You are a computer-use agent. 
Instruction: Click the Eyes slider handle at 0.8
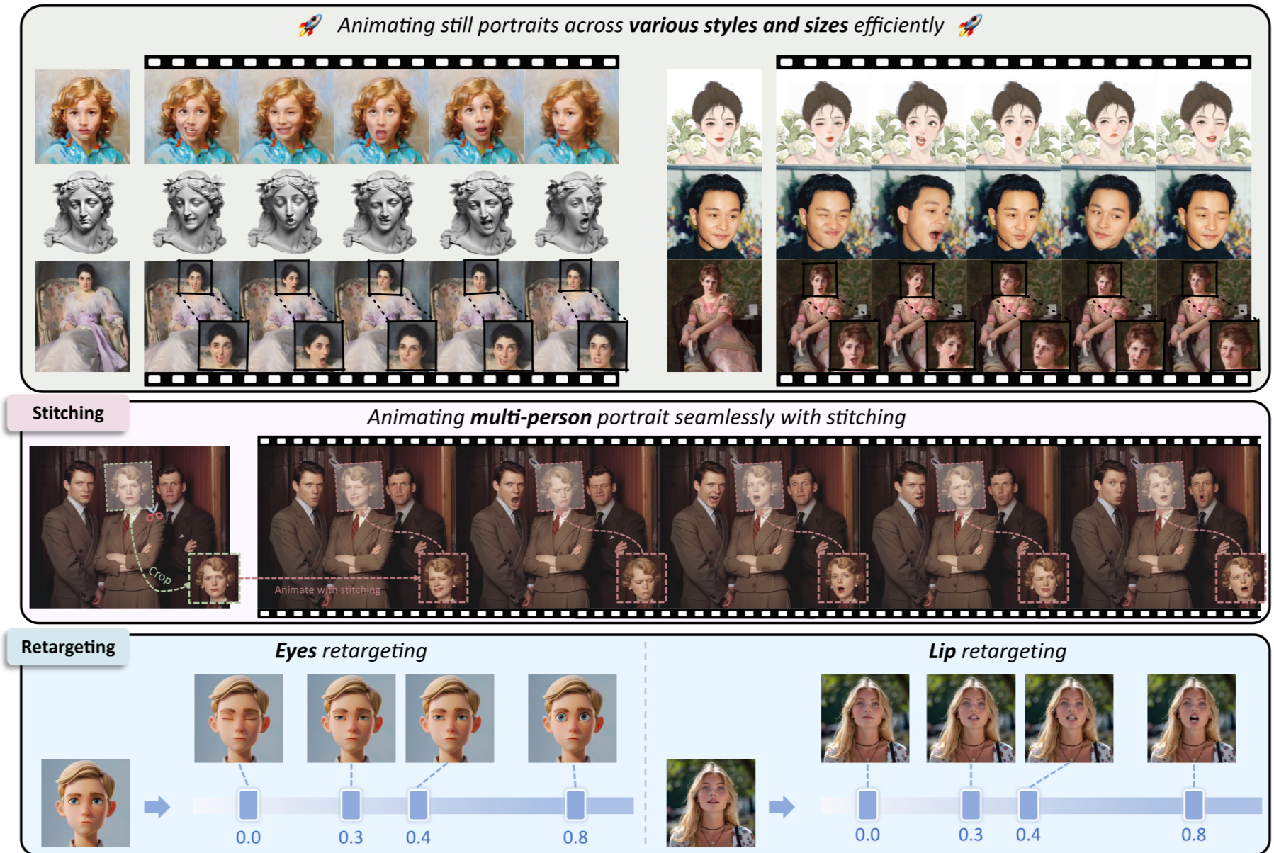point(575,805)
